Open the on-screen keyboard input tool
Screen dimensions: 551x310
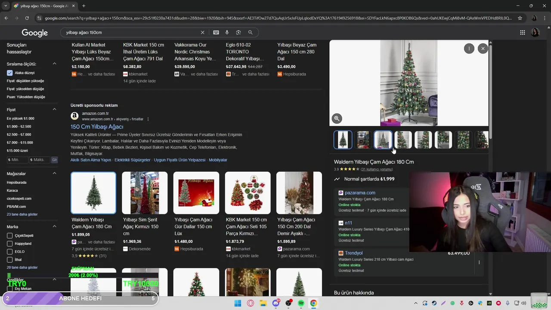point(216,32)
